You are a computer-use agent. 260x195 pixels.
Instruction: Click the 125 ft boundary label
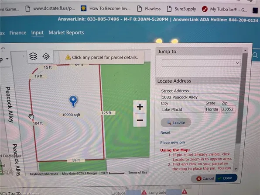[106, 113]
